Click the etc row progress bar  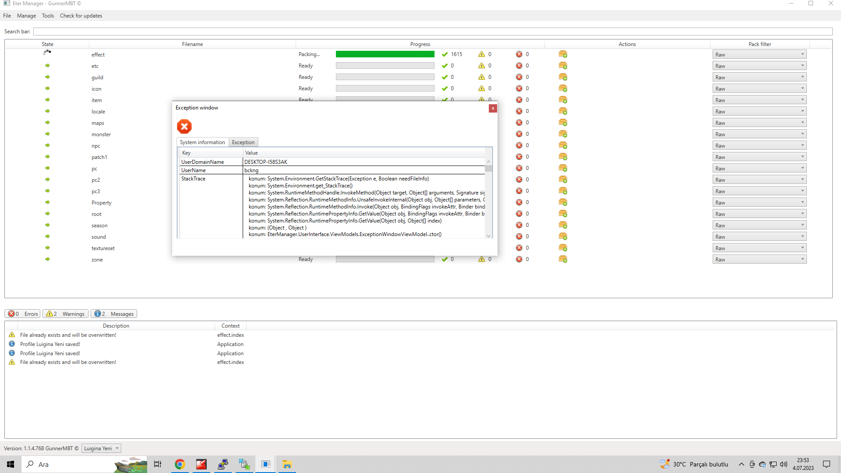[385, 66]
